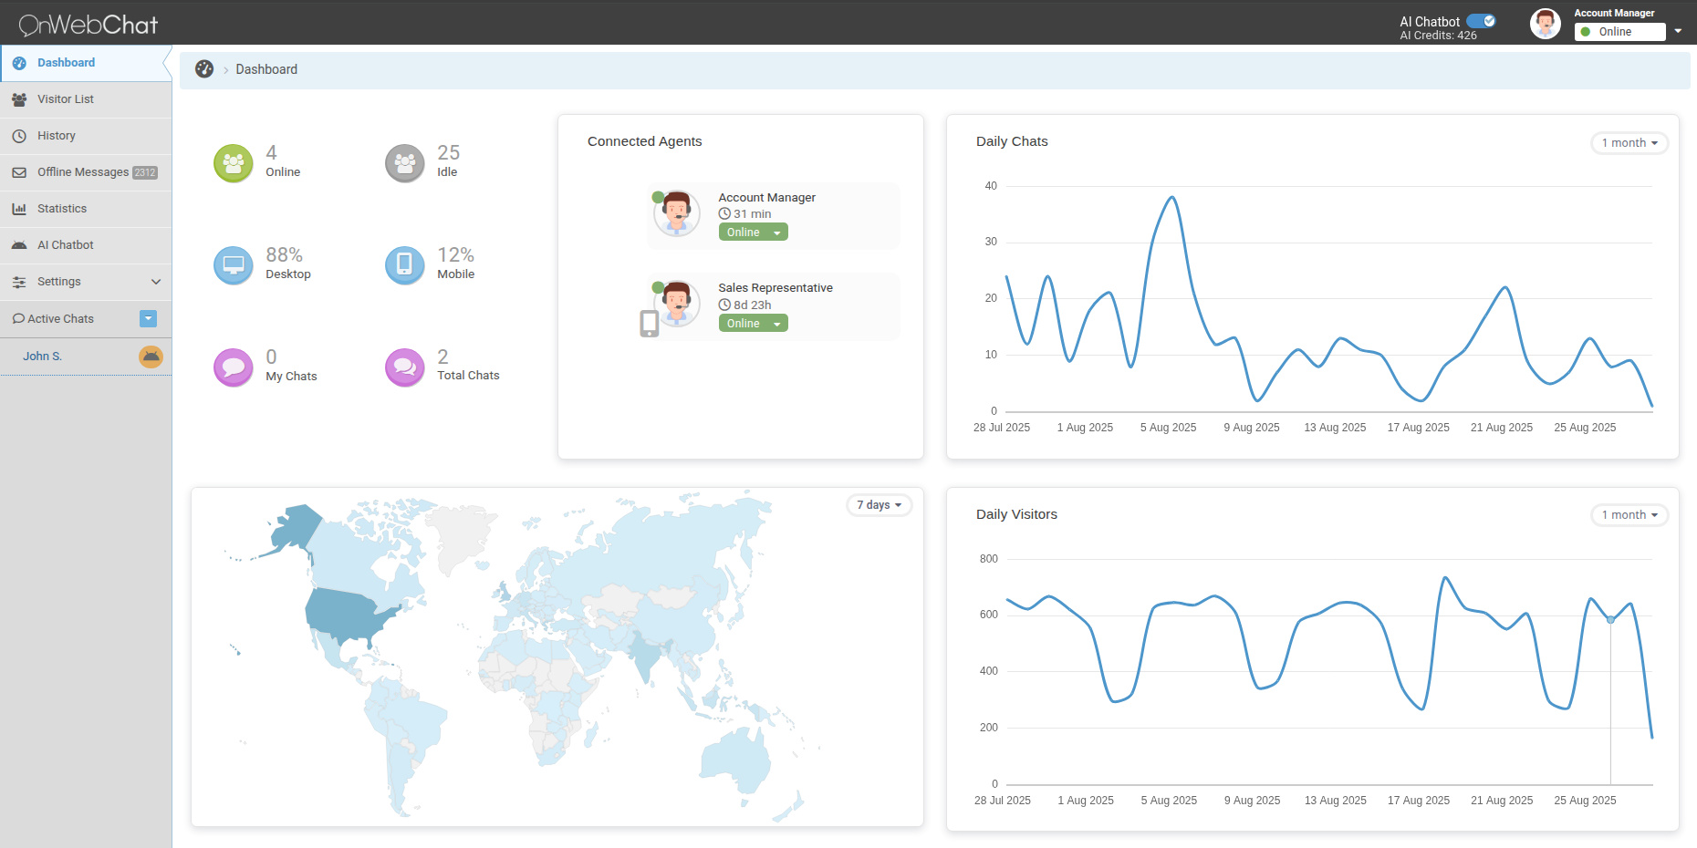Change Sales Representative's Online status button
Screen dimensions: 1697x848
tap(753, 324)
